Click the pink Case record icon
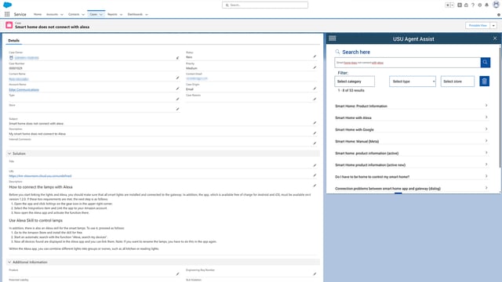 [9, 25]
